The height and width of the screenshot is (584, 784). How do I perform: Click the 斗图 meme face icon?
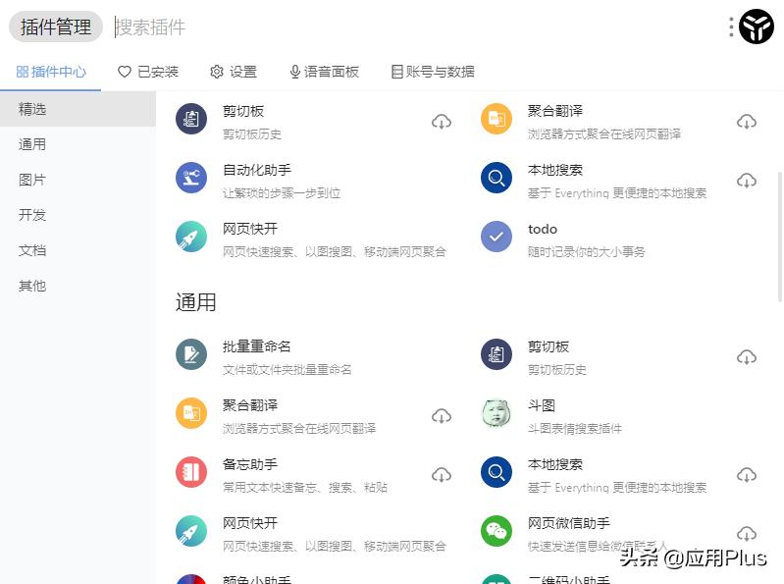(x=496, y=413)
